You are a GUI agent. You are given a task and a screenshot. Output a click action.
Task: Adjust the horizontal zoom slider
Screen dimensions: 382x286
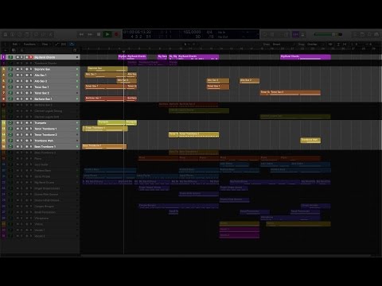(x=369, y=44)
